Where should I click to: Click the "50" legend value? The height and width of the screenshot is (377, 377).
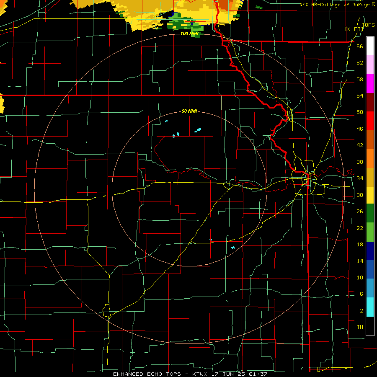click(360, 112)
